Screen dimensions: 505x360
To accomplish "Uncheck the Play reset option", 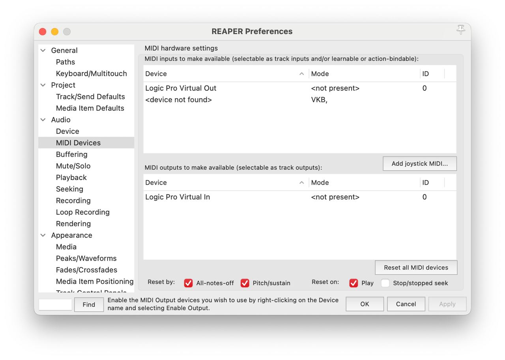I will click(x=353, y=283).
